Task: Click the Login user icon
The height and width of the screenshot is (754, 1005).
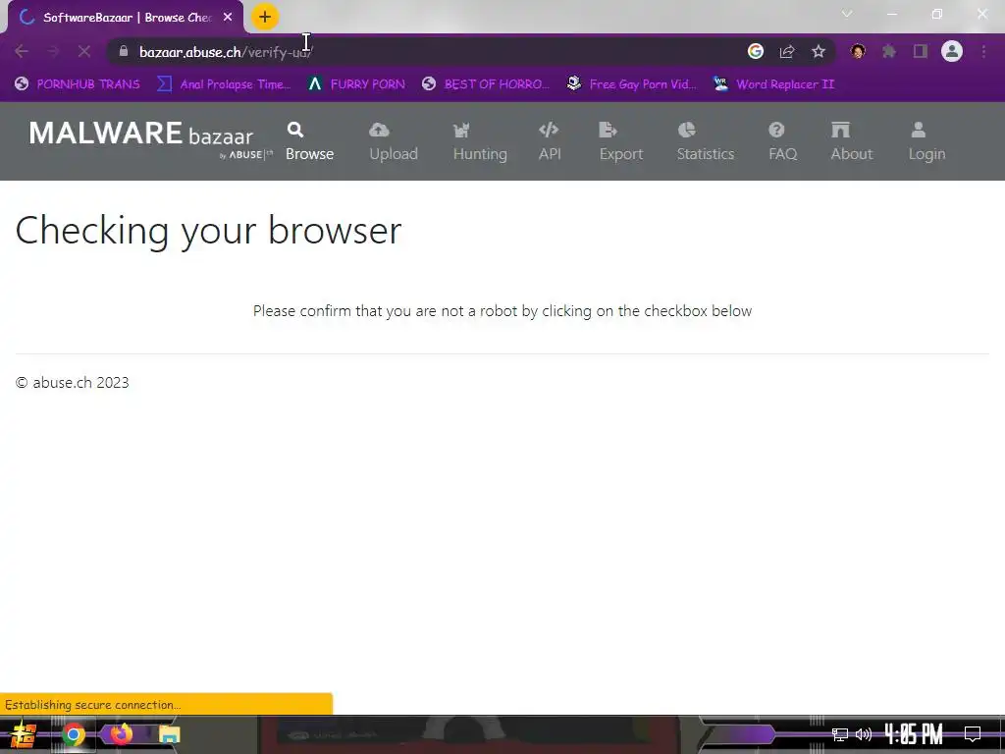Action: (x=919, y=131)
